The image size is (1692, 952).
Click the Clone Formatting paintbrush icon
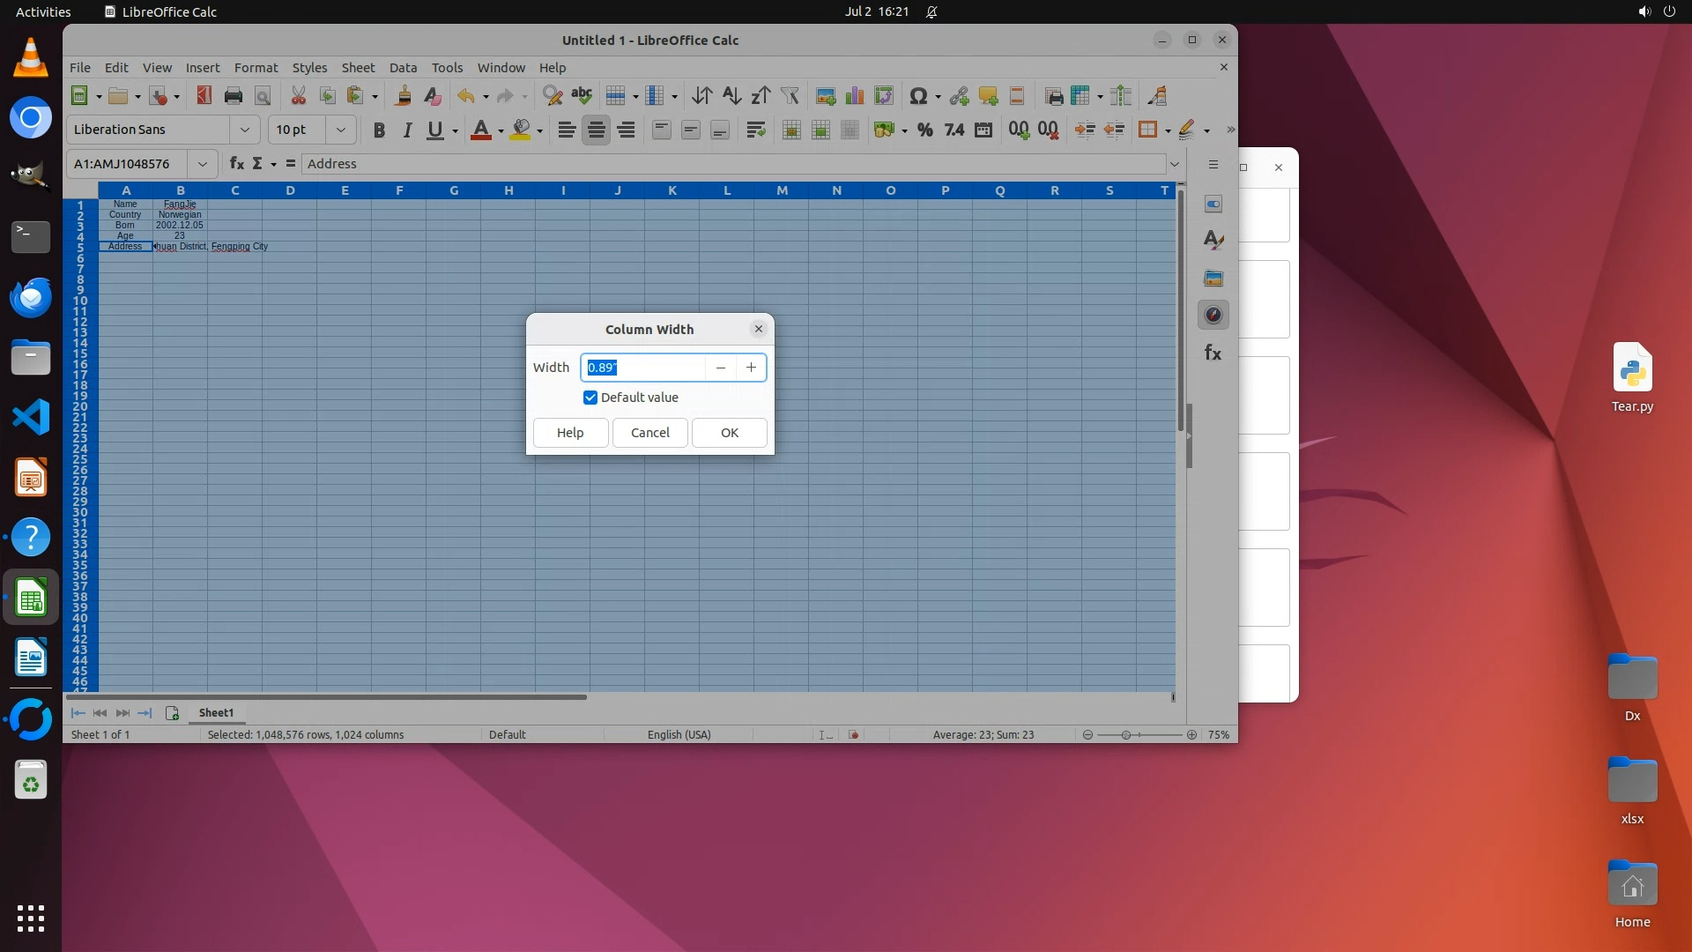pyautogui.click(x=404, y=96)
